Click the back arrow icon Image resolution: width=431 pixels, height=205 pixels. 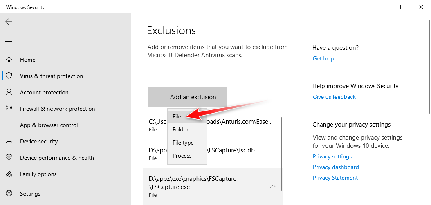pos(9,22)
